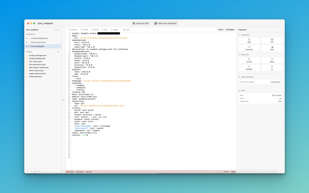
Task: Click the Invalid status indicator
Action: tap(72, 172)
